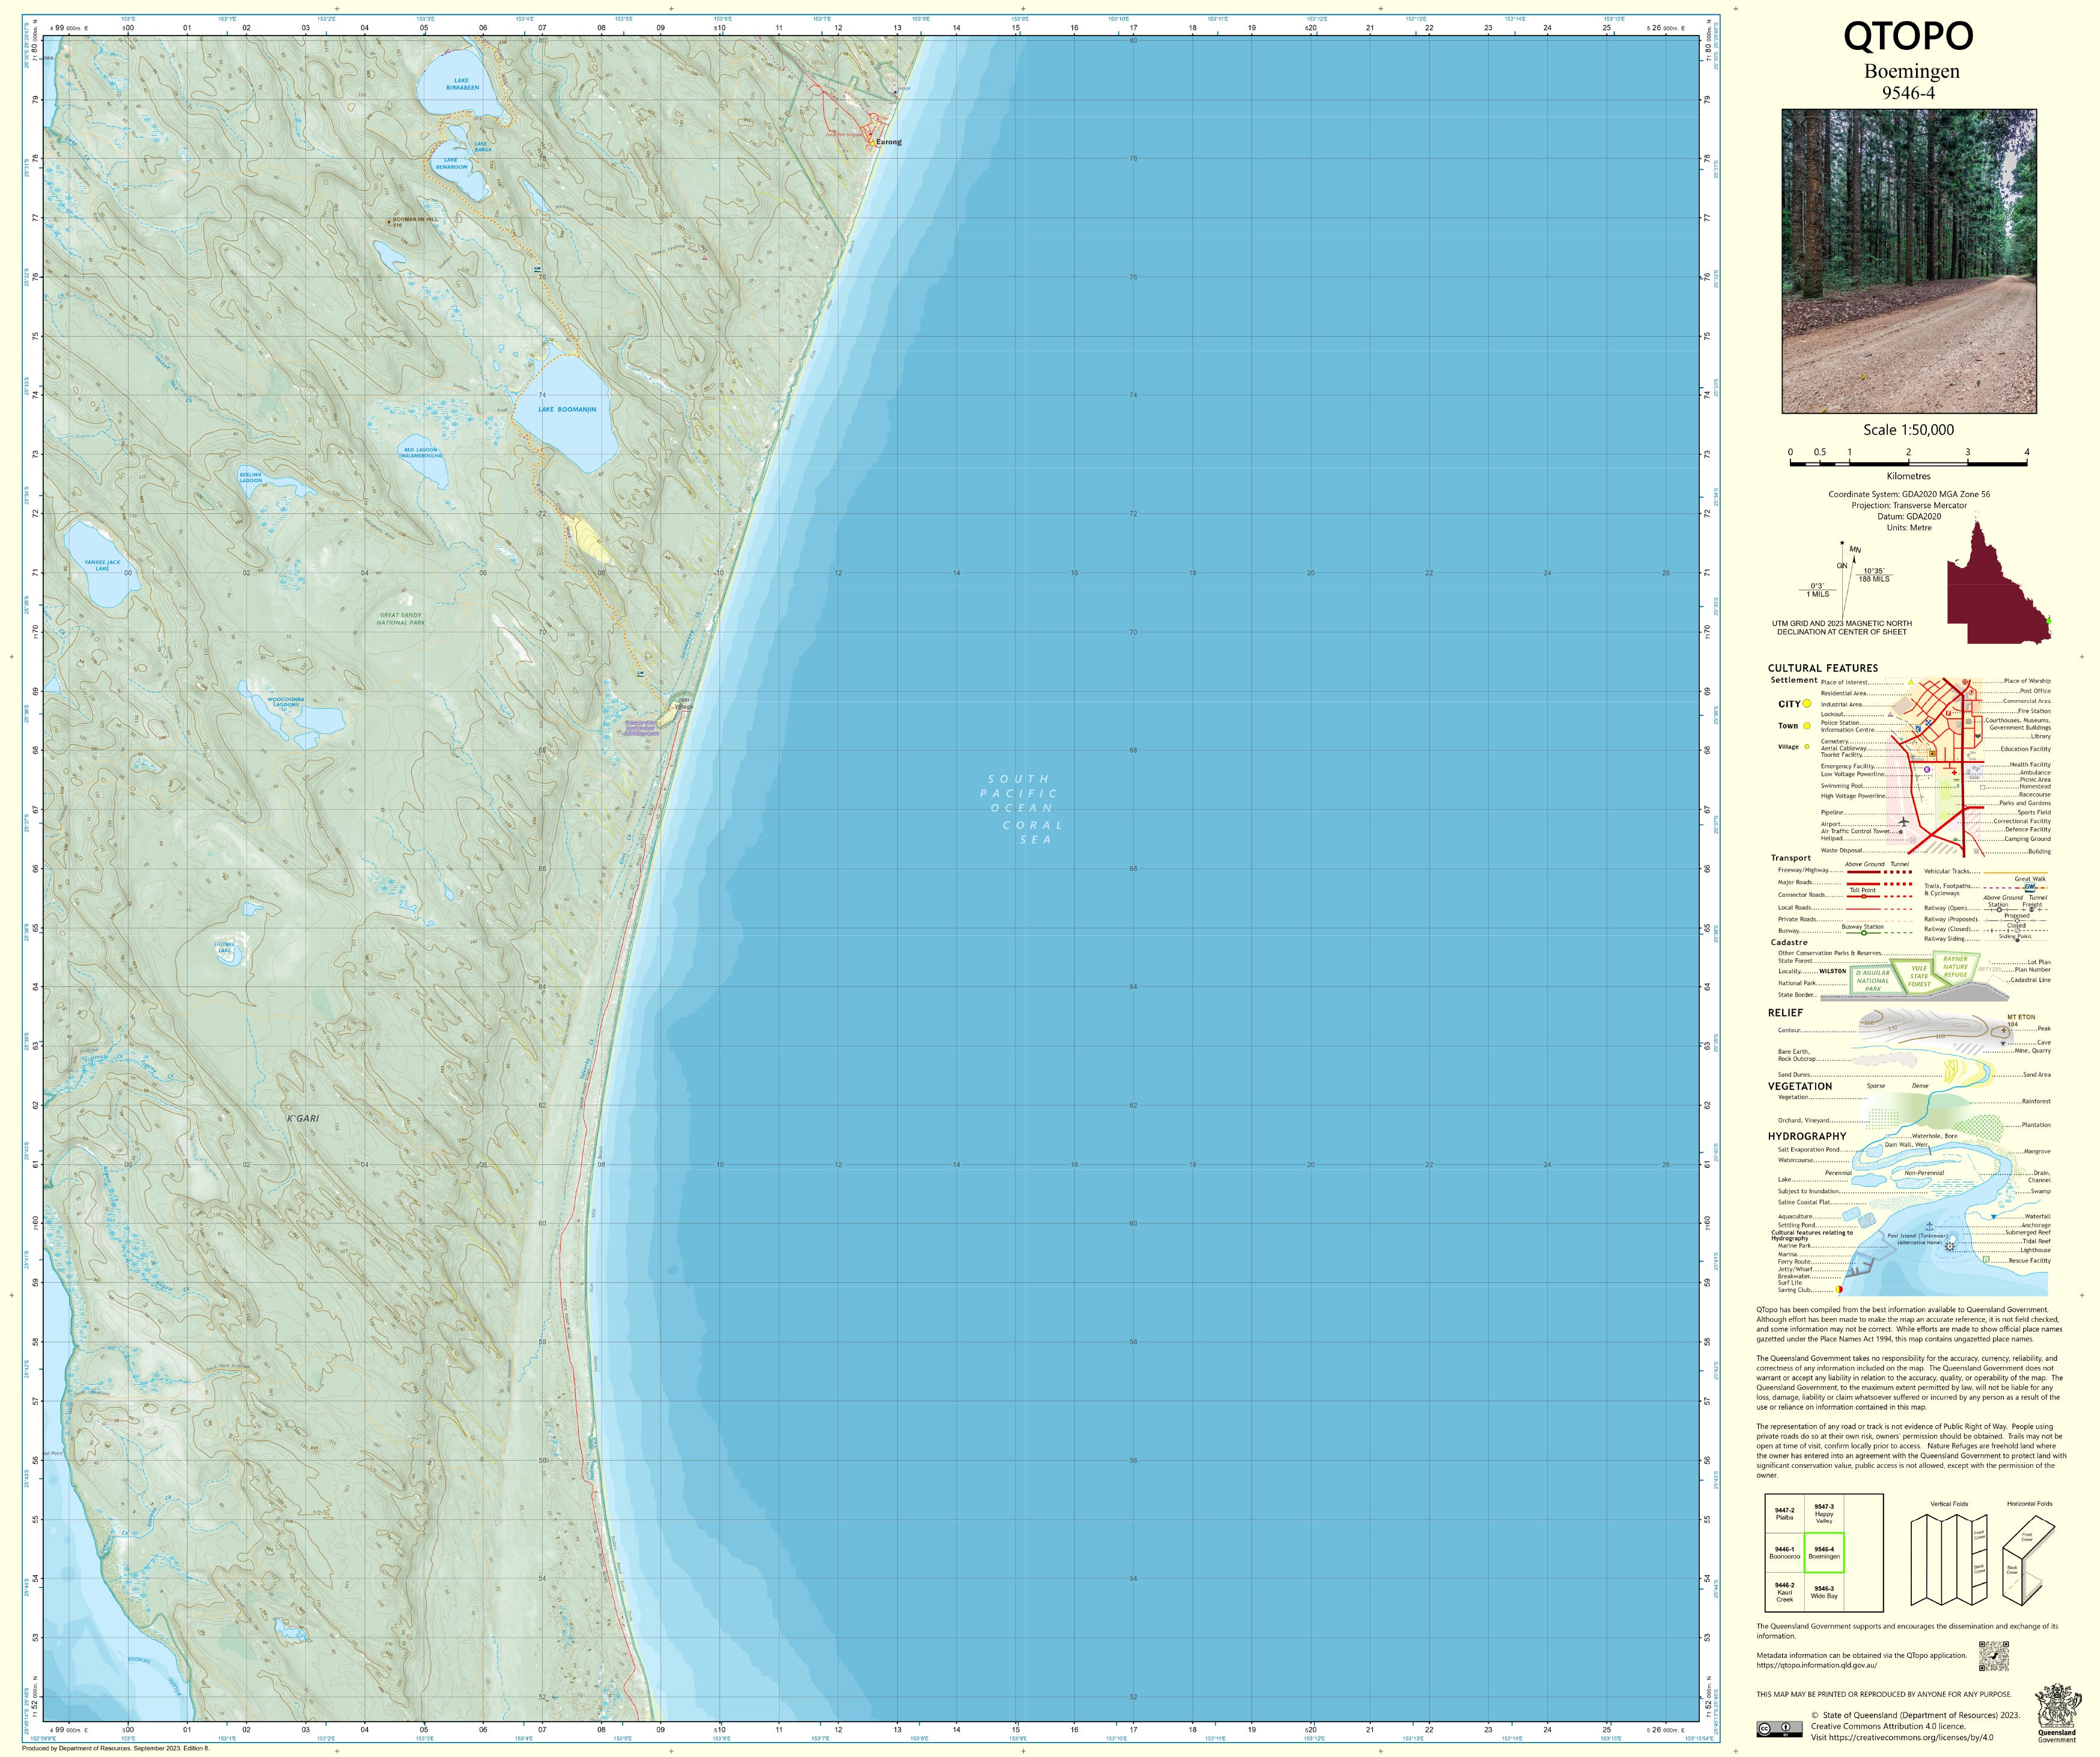Screen dimensions: 2100x1757
Task: Click the QTOPO title heading
Action: click(x=1908, y=36)
